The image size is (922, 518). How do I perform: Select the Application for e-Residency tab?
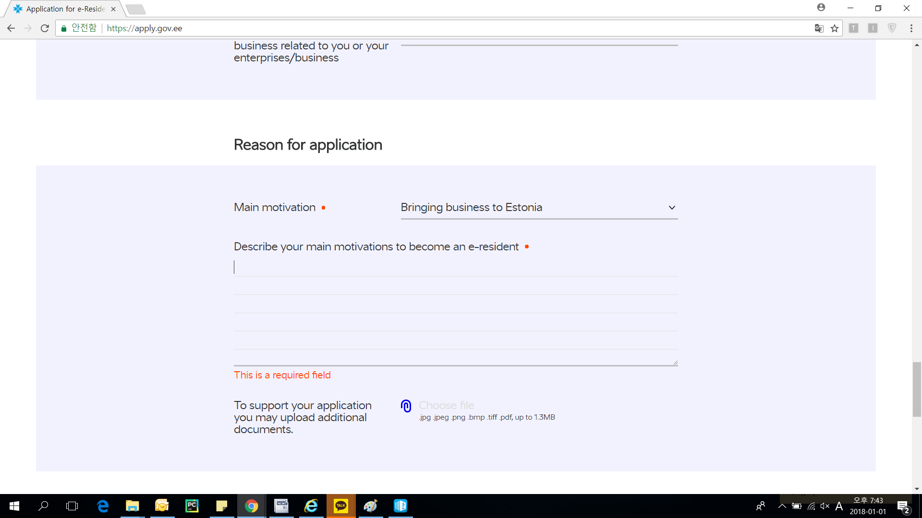[x=65, y=9]
